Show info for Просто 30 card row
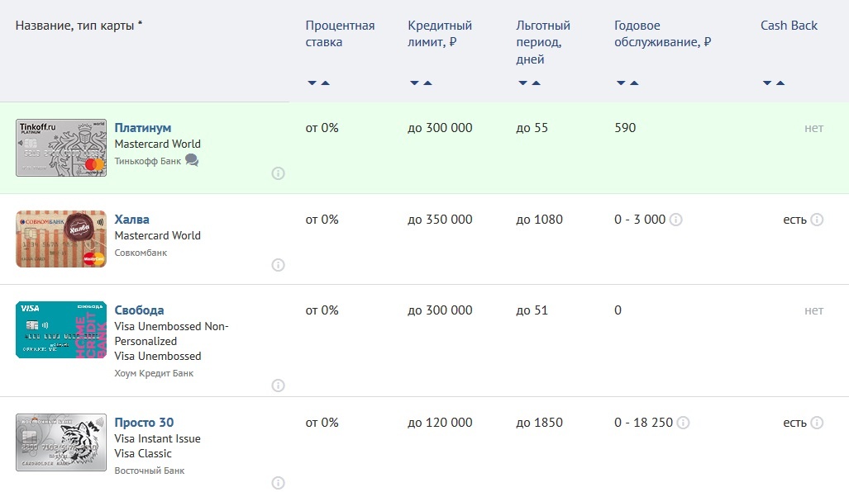Viewport: 849px width, 492px height. click(278, 483)
